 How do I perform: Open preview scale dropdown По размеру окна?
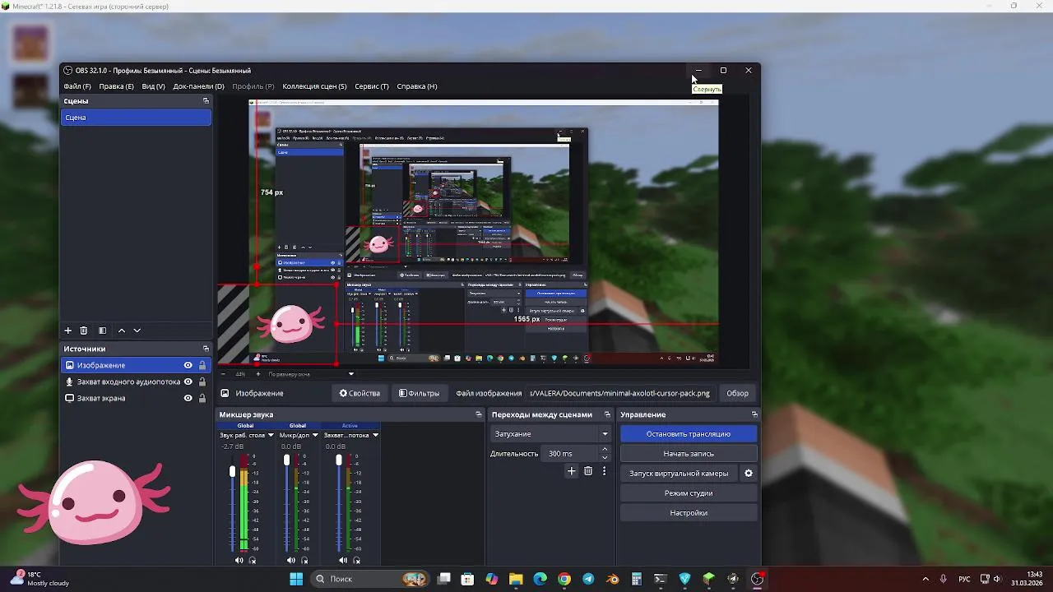(310, 374)
